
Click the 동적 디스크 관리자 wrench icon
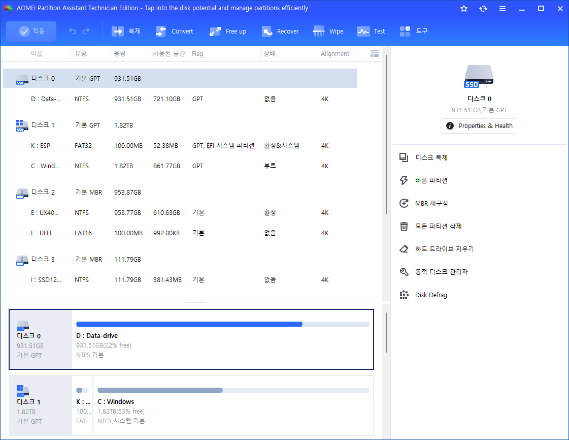(x=404, y=272)
